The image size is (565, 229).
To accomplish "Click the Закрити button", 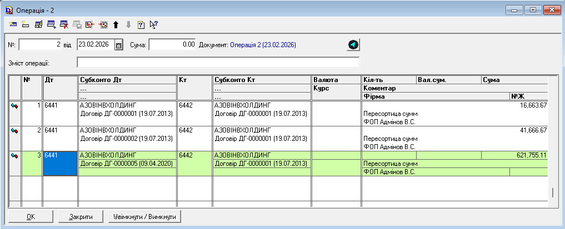I will coord(82,216).
